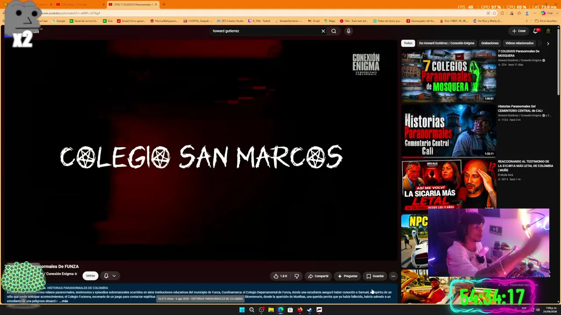The height and width of the screenshot is (315, 561).
Task: Open the Gmail bookmark
Action: pyautogui.click(x=313, y=21)
